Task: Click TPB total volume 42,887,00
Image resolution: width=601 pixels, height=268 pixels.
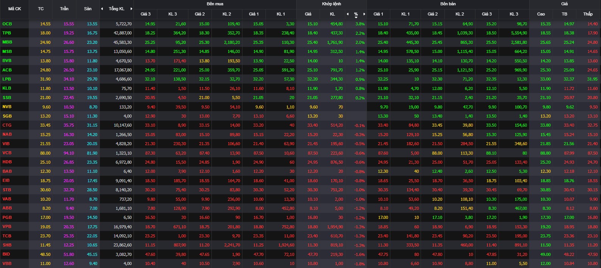Action: pyautogui.click(x=123, y=33)
